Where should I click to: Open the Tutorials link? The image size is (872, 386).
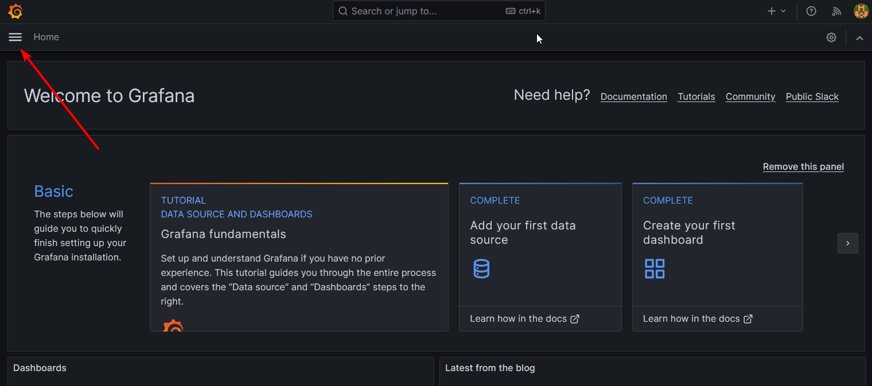coord(696,97)
